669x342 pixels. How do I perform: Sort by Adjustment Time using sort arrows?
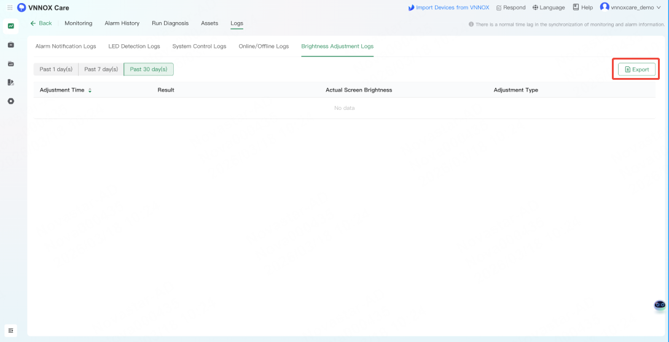point(90,90)
